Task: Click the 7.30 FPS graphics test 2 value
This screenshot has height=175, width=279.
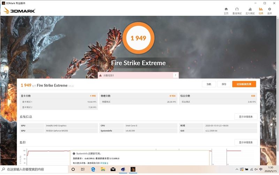Action: (x=92, y=107)
